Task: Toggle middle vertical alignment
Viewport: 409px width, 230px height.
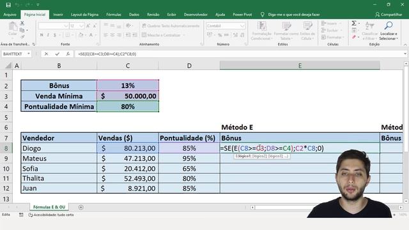Action: pyautogui.click(x=112, y=26)
